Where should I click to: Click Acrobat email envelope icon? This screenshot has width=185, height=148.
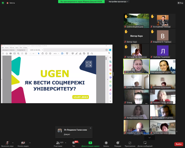pos(14,53)
